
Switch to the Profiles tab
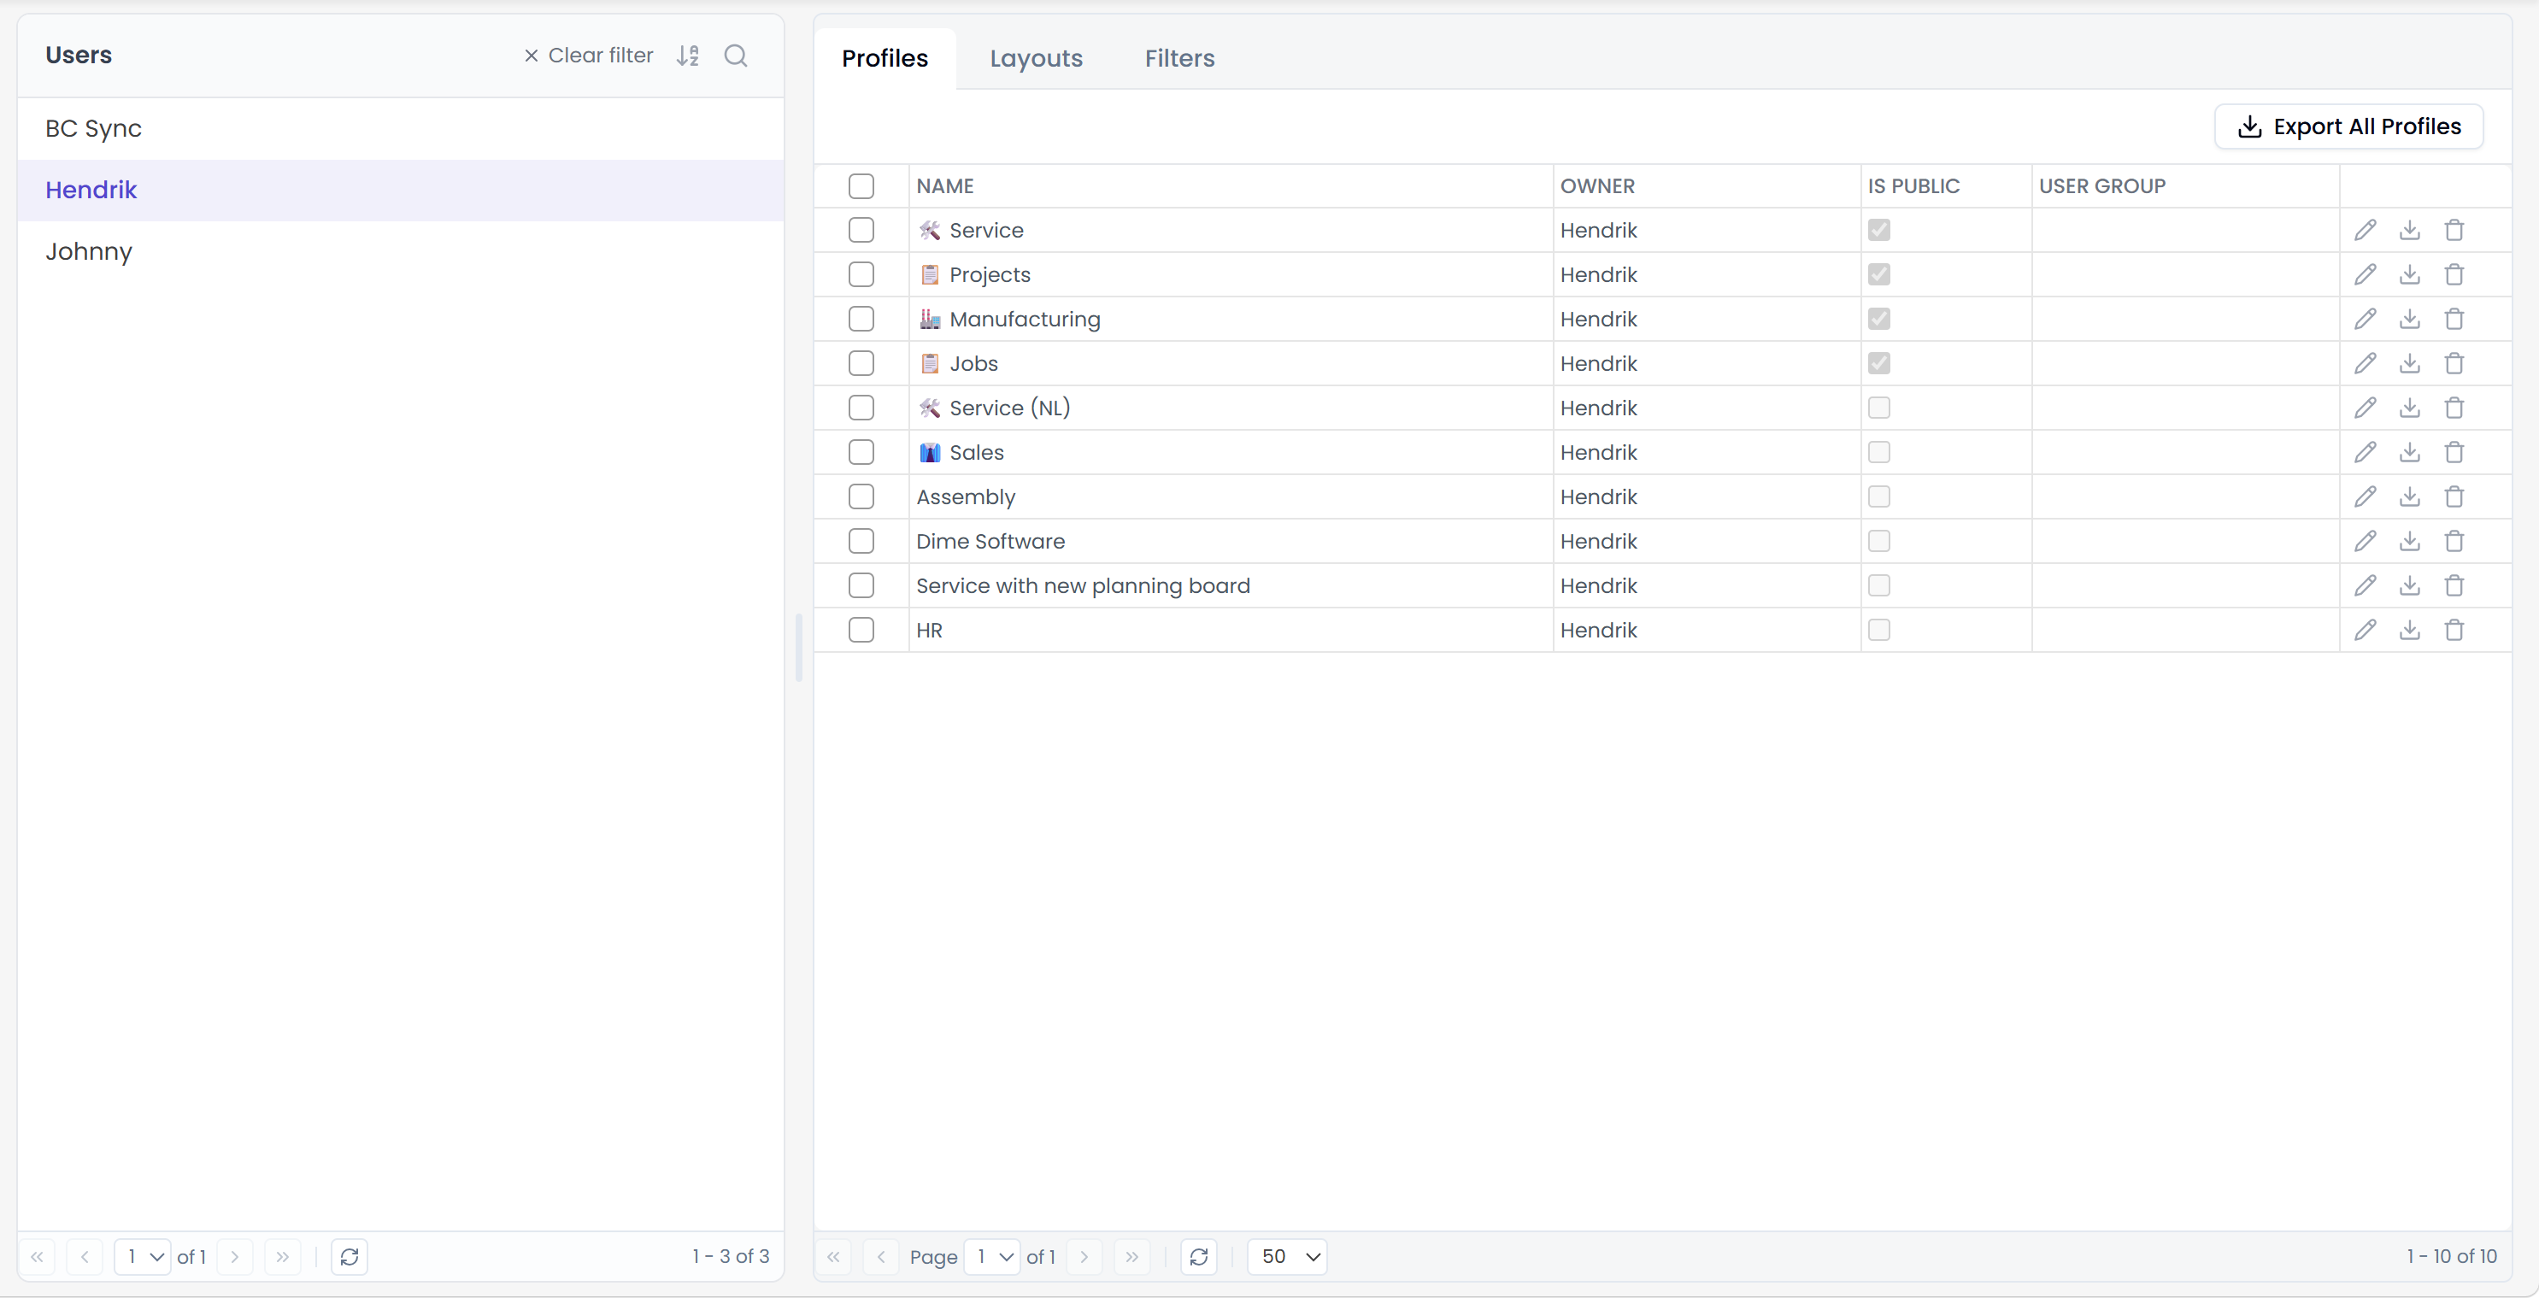[x=885, y=58]
